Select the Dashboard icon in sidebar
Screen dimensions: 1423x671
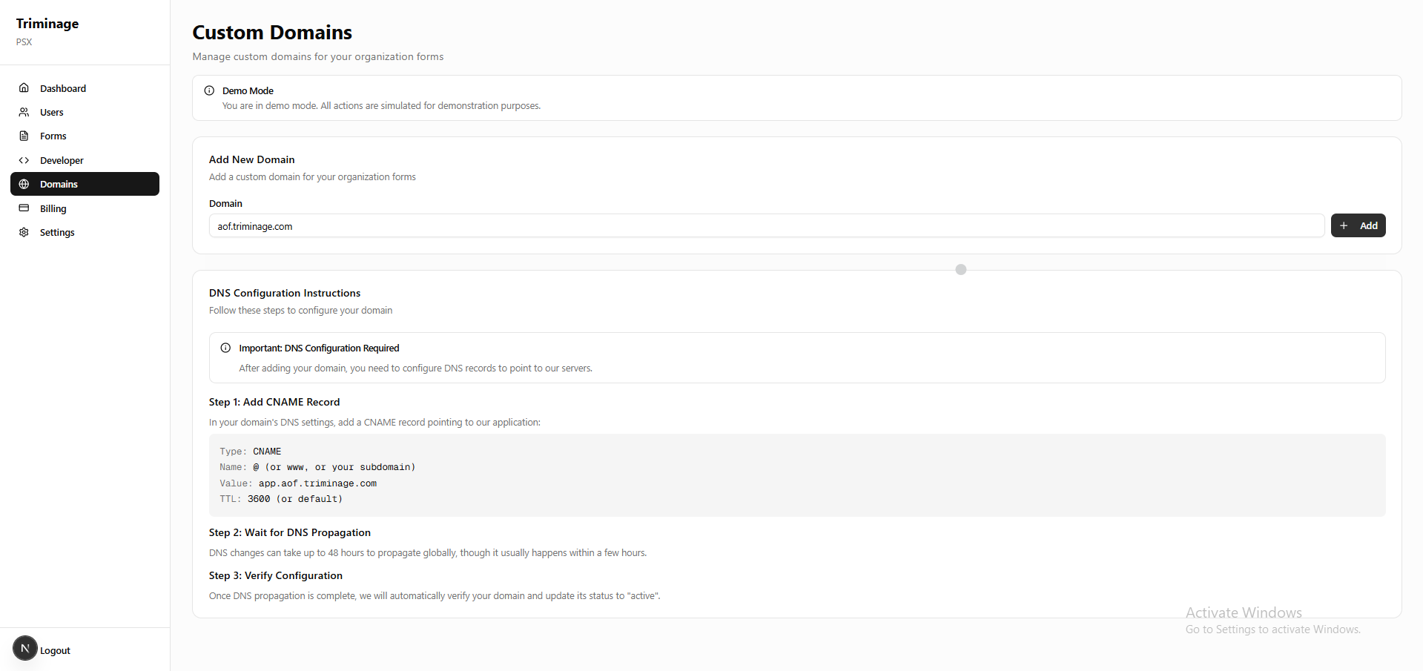pos(24,87)
